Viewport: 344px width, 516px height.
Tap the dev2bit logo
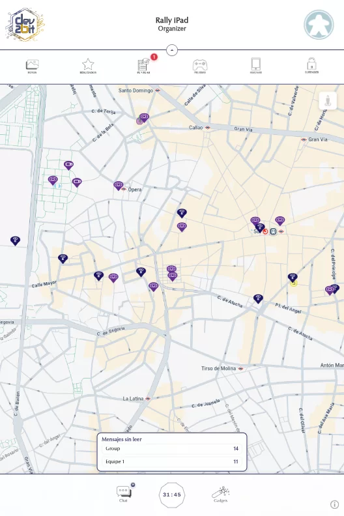point(25,25)
